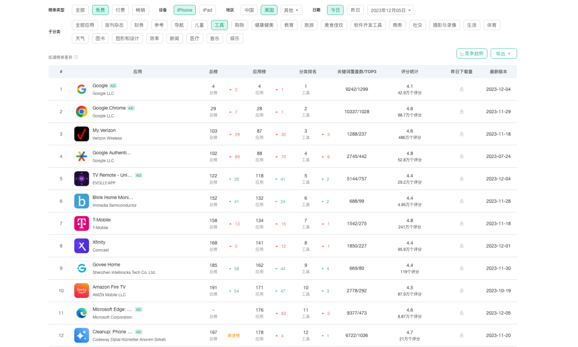The image size is (578, 347).
Task: Click version date 2023-07-24
Action: point(498,156)
